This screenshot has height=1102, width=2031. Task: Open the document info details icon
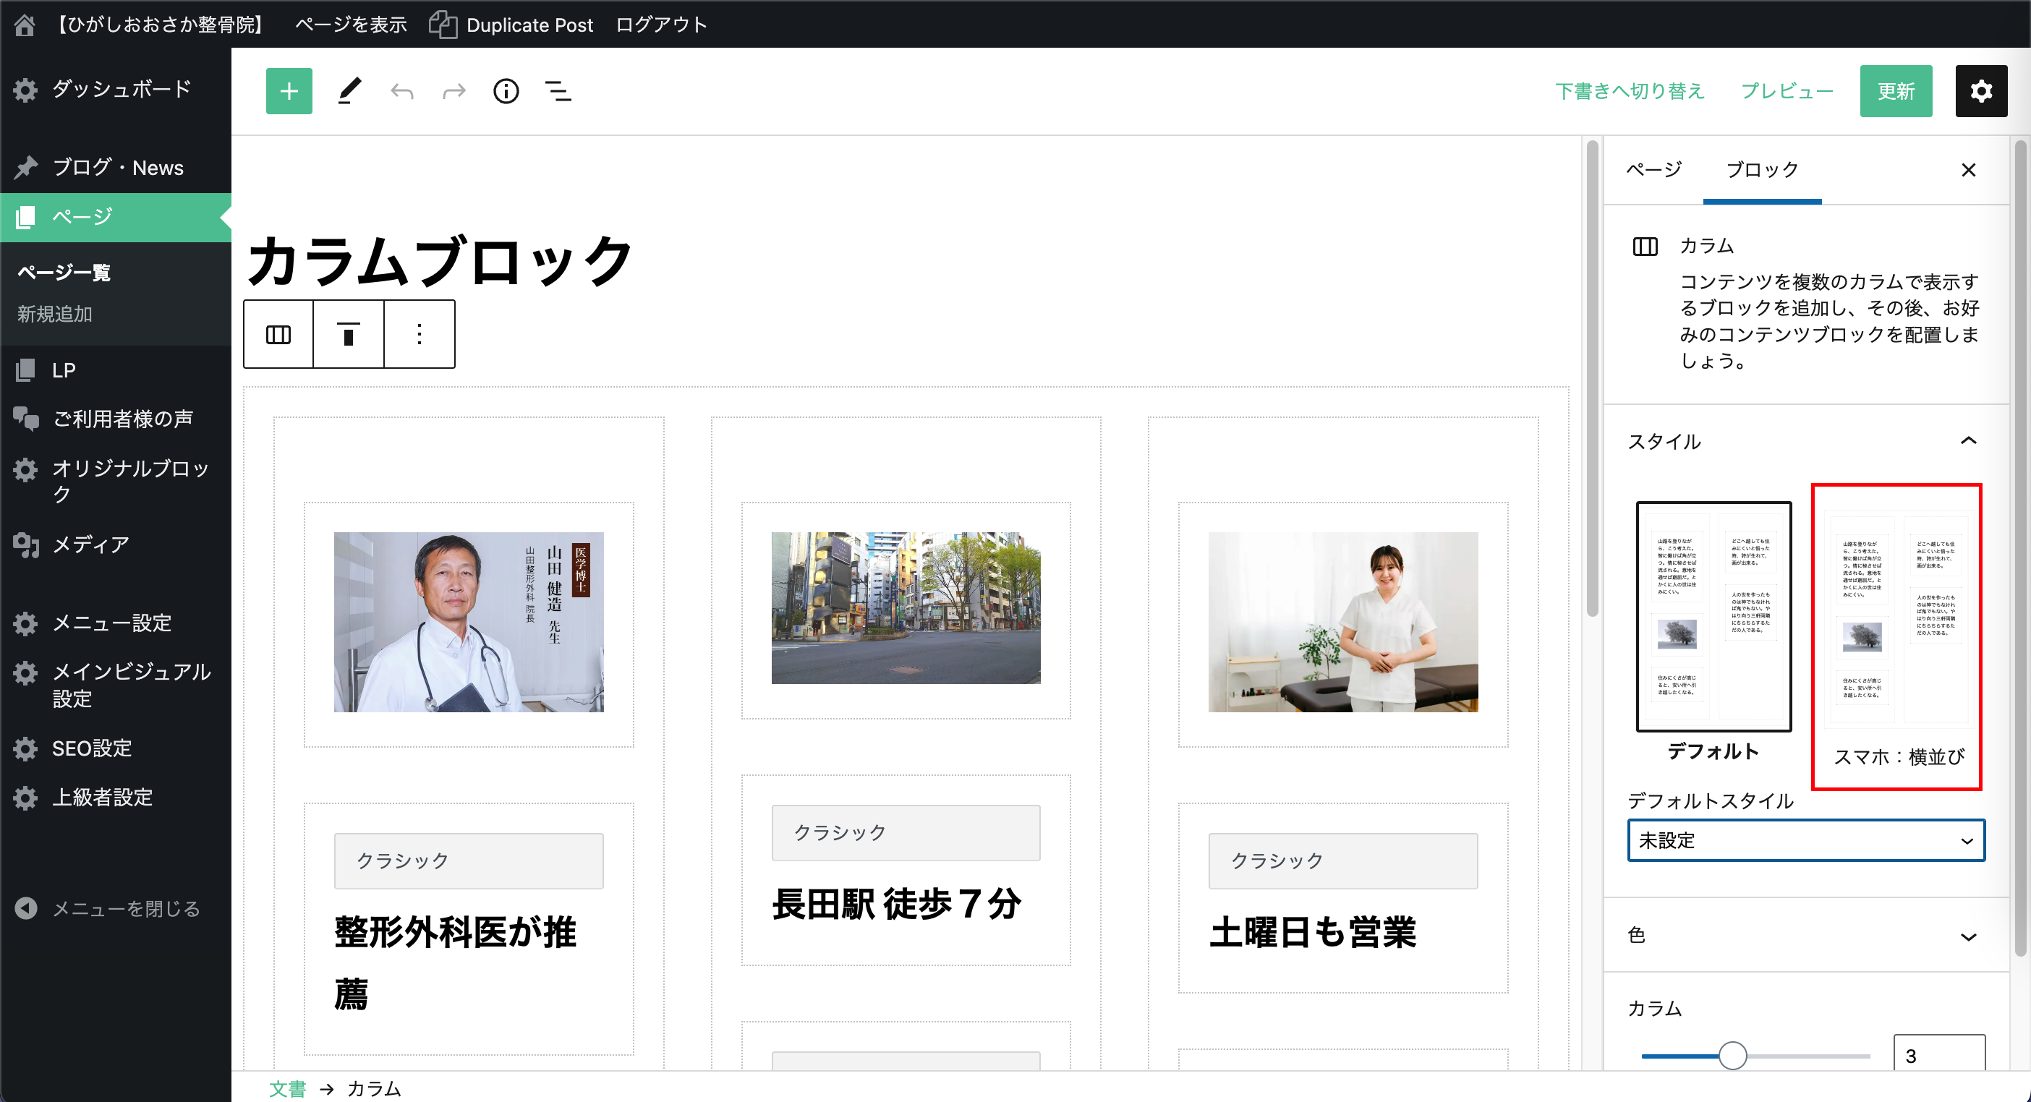click(506, 91)
